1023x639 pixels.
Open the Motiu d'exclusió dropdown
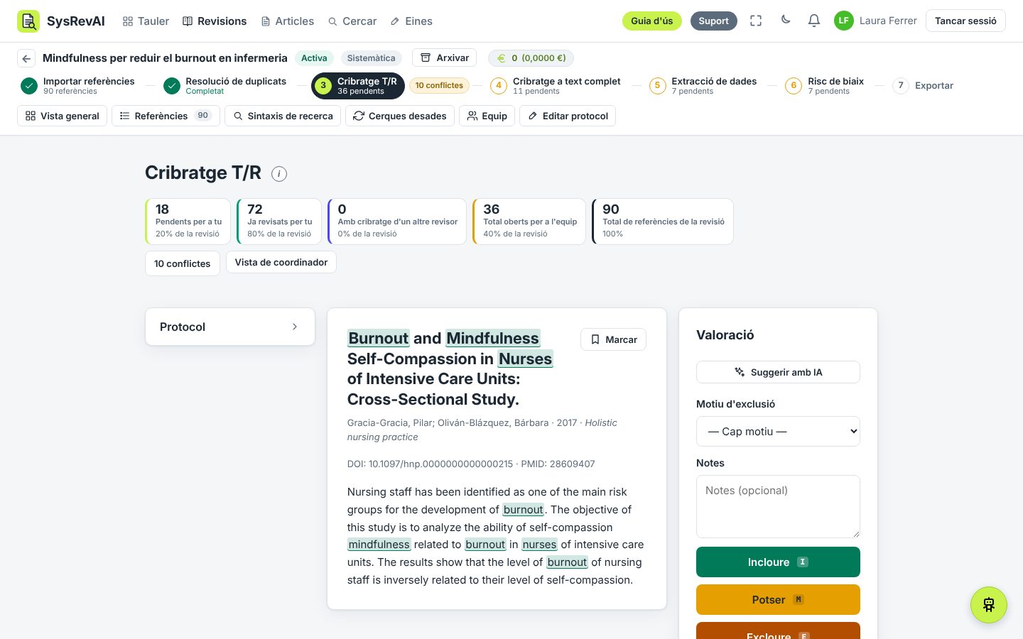tap(778, 432)
